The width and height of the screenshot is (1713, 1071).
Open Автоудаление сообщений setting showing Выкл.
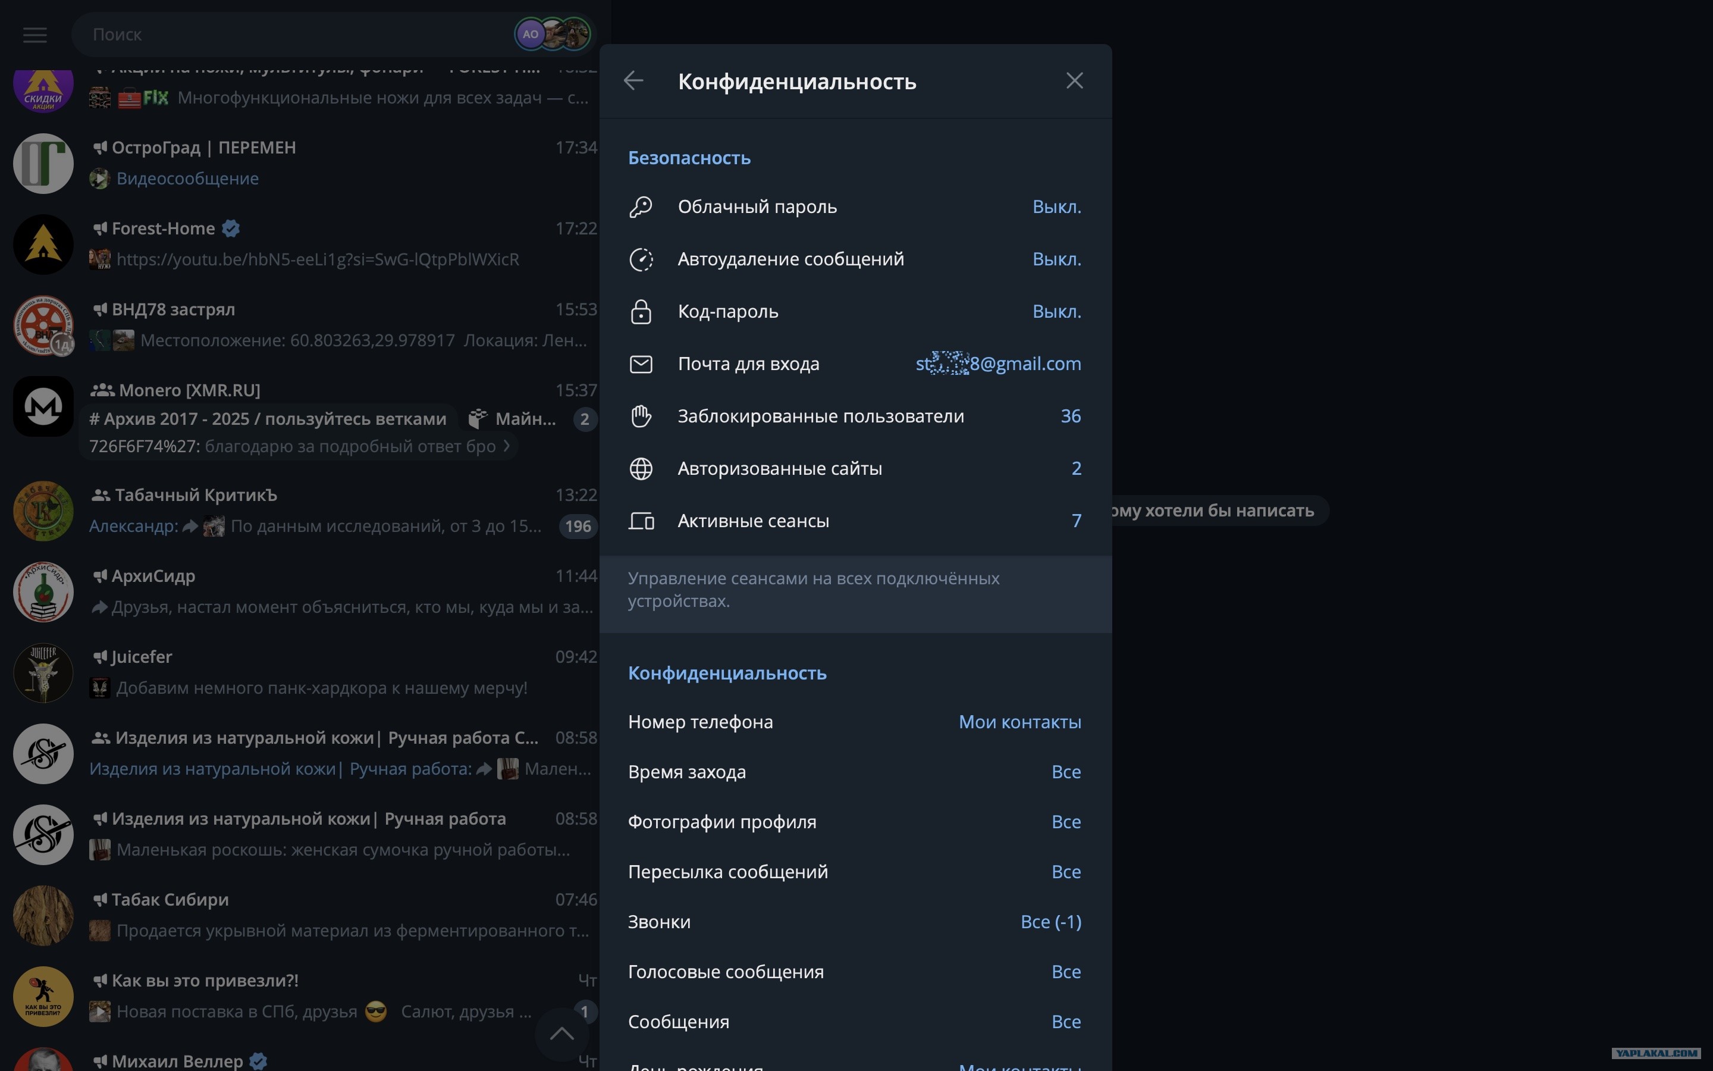pyautogui.click(x=855, y=259)
